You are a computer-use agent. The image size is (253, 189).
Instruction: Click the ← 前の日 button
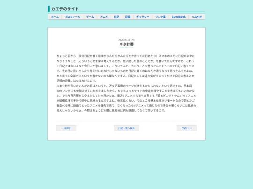click(67, 128)
